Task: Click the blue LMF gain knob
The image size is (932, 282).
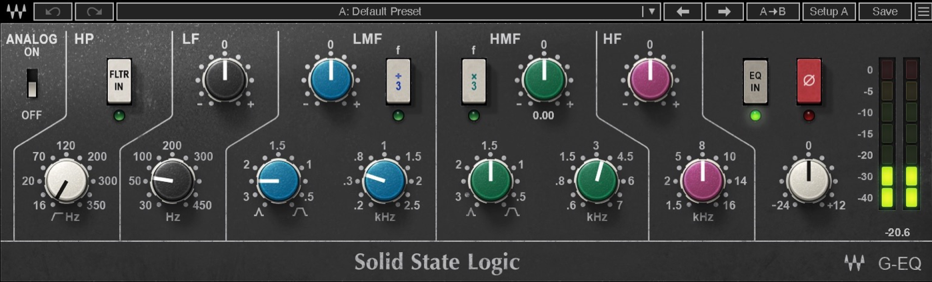Action: [x=331, y=79]
